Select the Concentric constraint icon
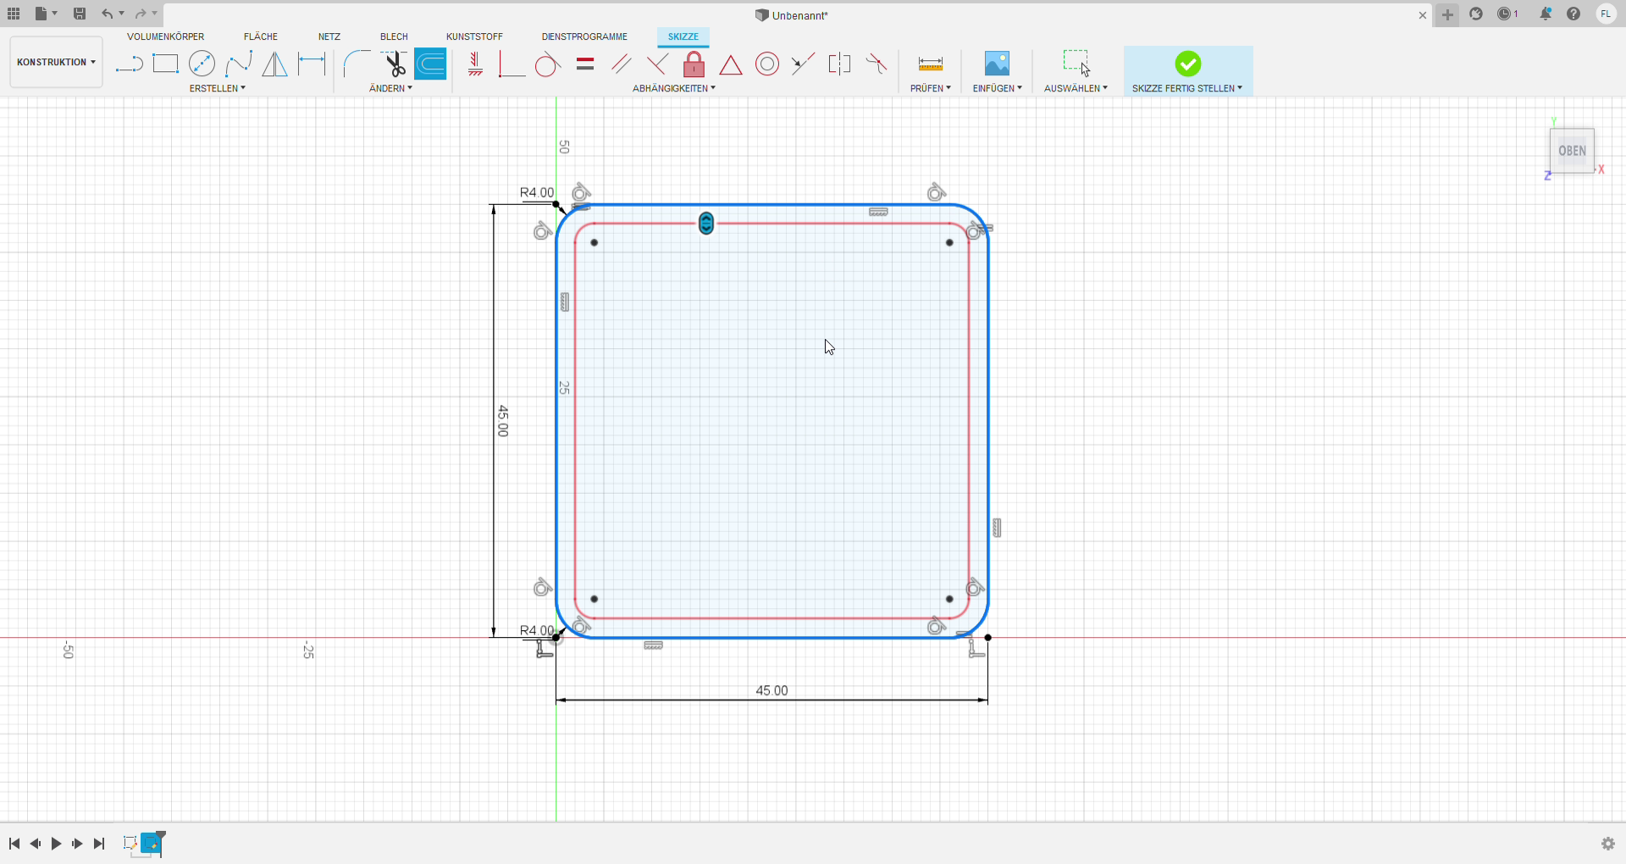This screenshot has height=864, width=1626. [x=767, y=64]
